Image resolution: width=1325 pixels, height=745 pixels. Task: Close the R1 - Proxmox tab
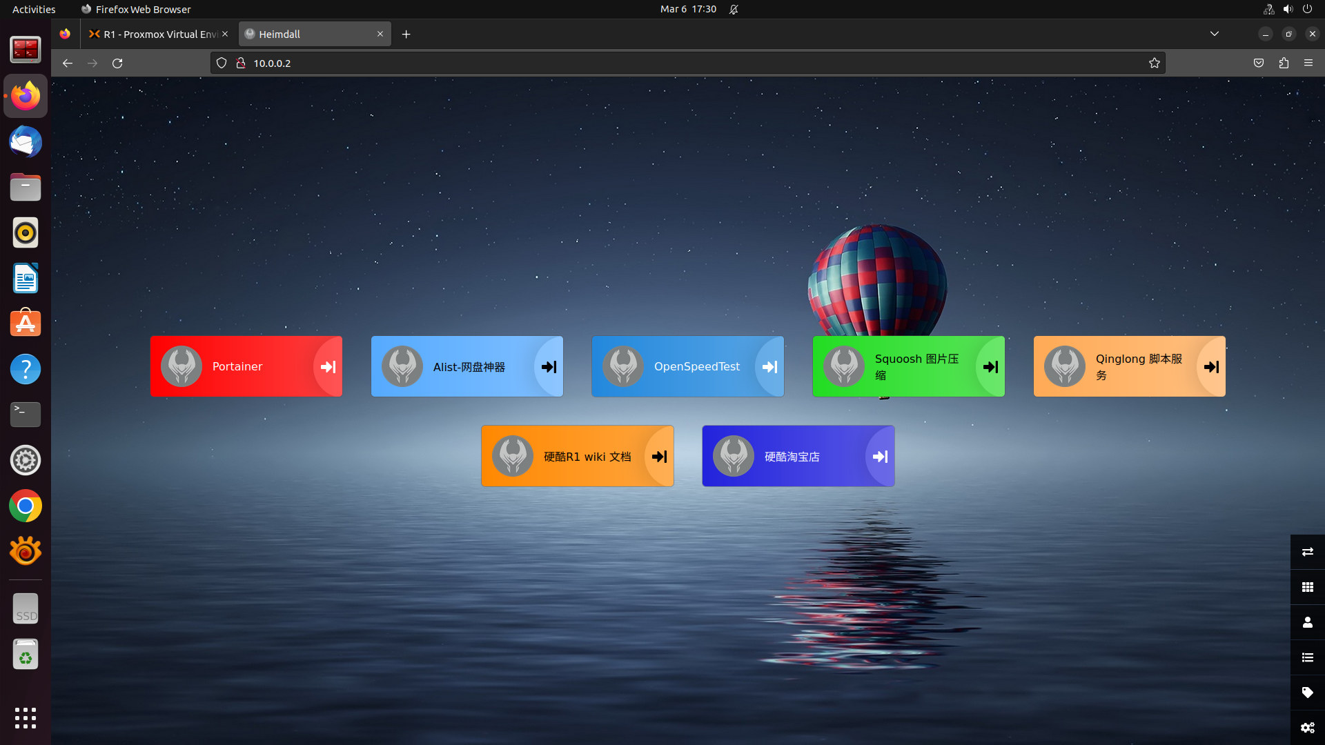[225, 34]
